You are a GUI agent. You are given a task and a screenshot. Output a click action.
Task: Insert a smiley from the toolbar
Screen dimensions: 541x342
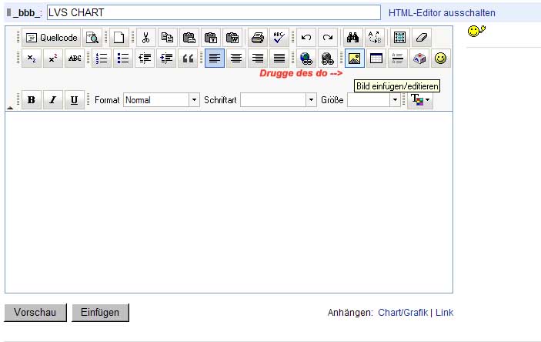pos(441,59)
